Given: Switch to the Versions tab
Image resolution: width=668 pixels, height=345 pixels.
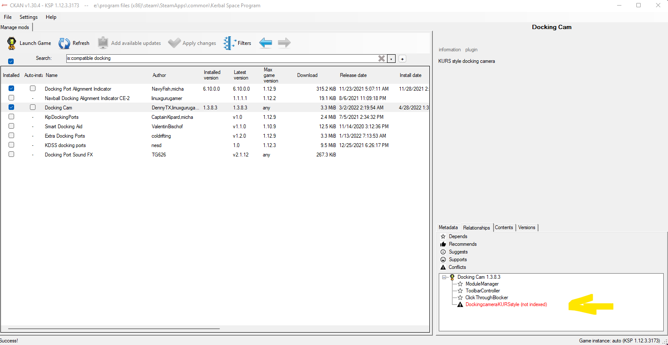Looking at the screenshot, I should click(x=526, y=227).
